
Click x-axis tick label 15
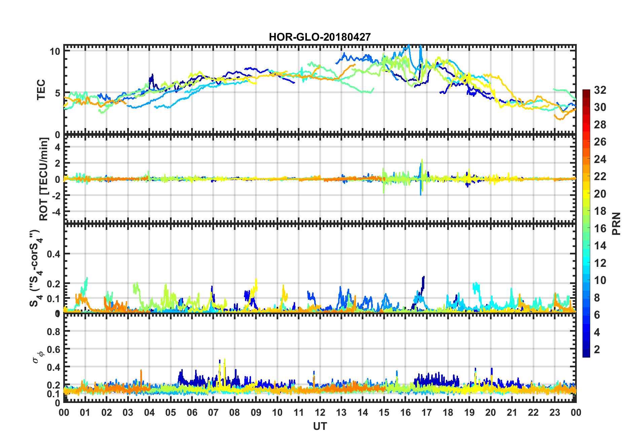pos(384,412)
